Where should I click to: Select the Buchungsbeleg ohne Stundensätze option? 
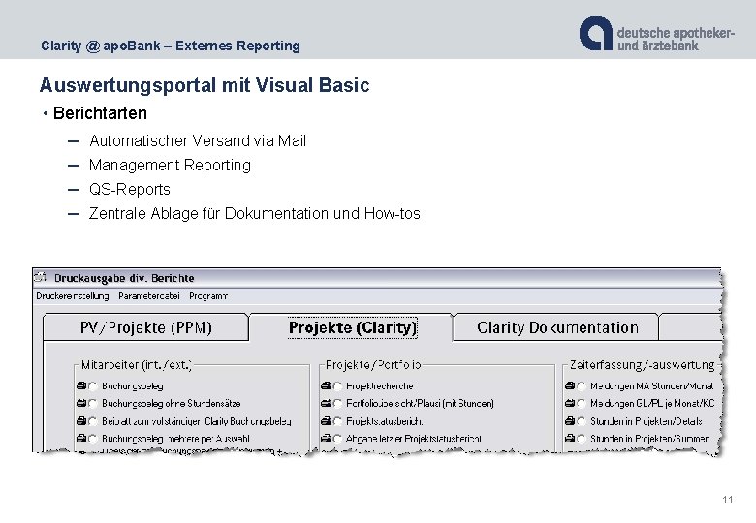click(93, 404)
